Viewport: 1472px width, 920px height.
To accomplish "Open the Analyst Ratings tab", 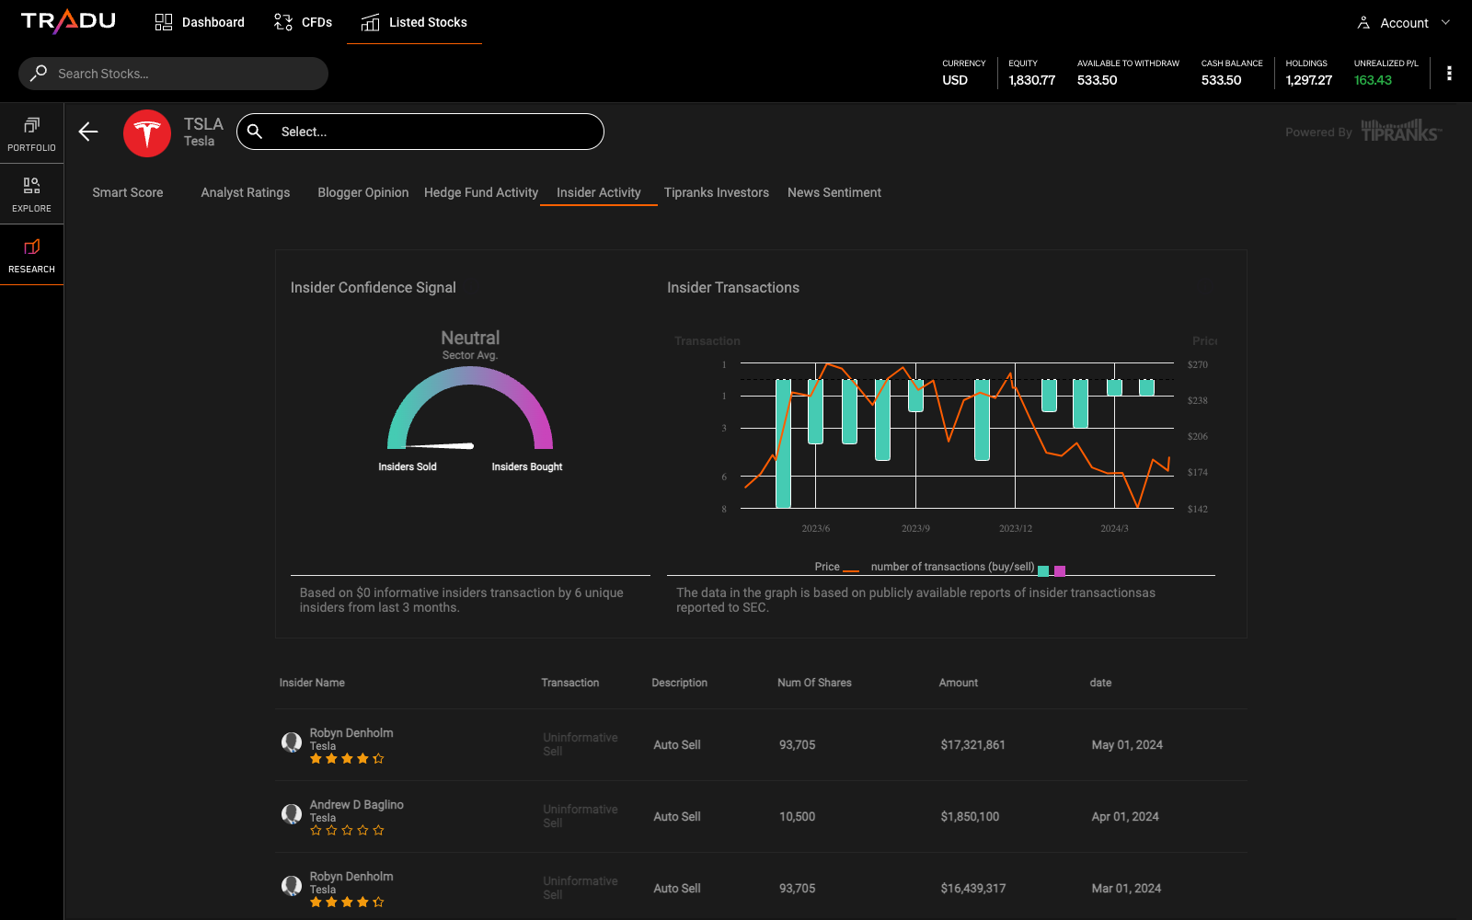I will coord(246,192).
